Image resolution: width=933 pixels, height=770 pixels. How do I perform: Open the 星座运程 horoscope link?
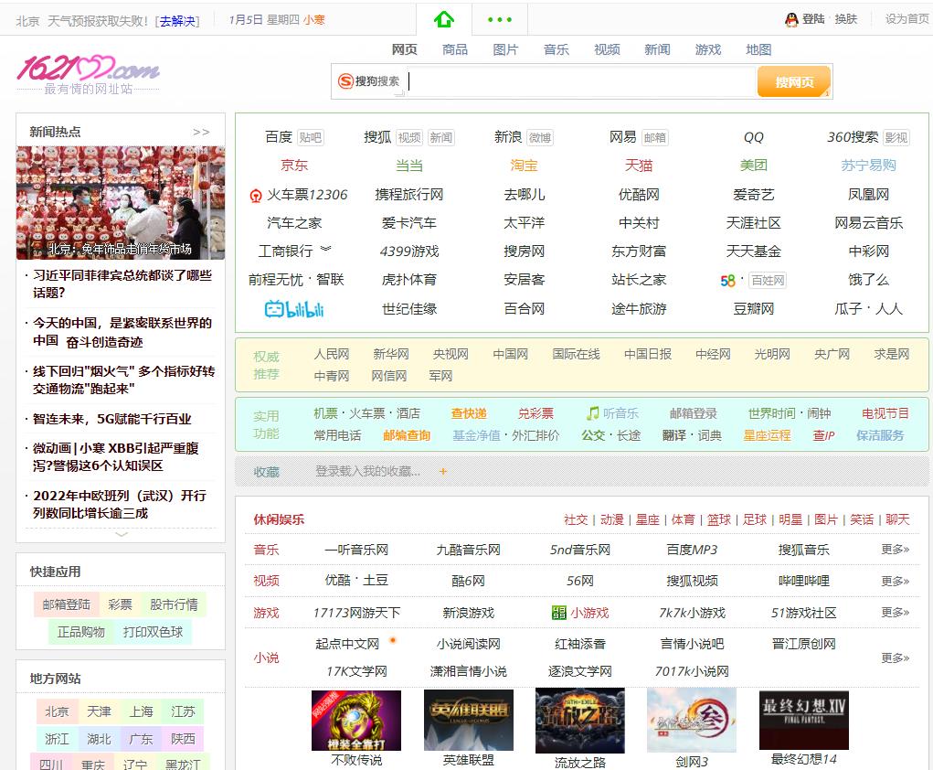pyautogui.click(x=767, y=435)
